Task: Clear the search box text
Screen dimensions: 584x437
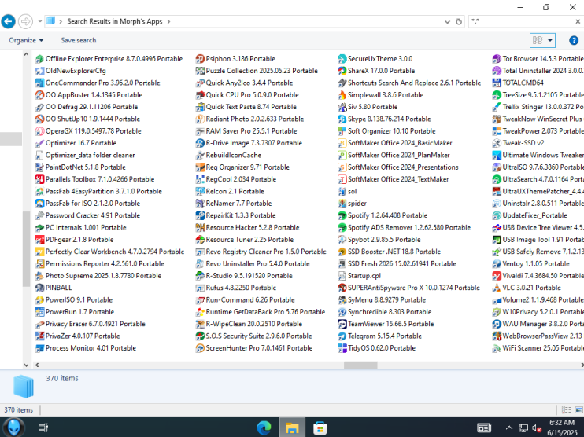Action: pos(577,21)
